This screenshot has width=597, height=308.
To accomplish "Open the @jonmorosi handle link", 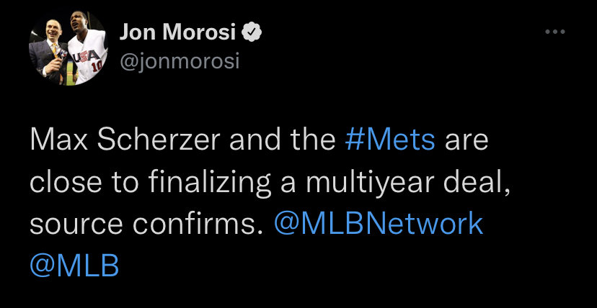I will click(x=178, y=62).
